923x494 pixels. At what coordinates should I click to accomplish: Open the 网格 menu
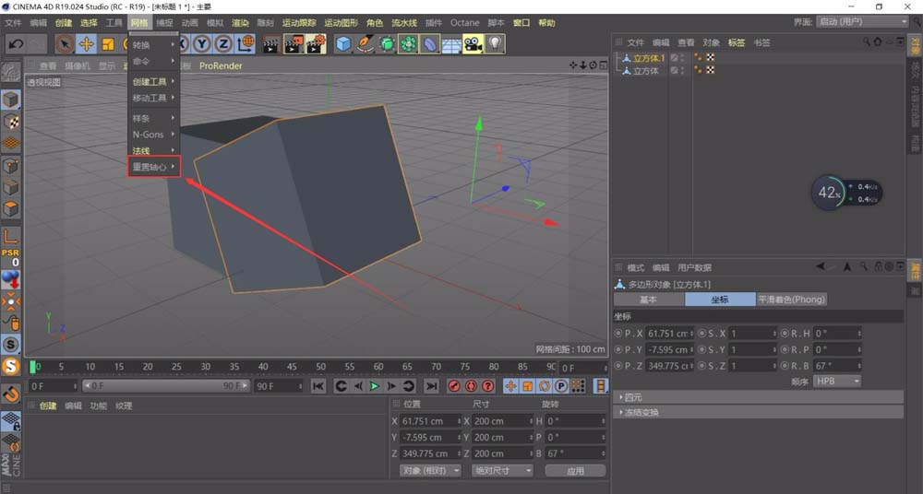tap(139, 22)
